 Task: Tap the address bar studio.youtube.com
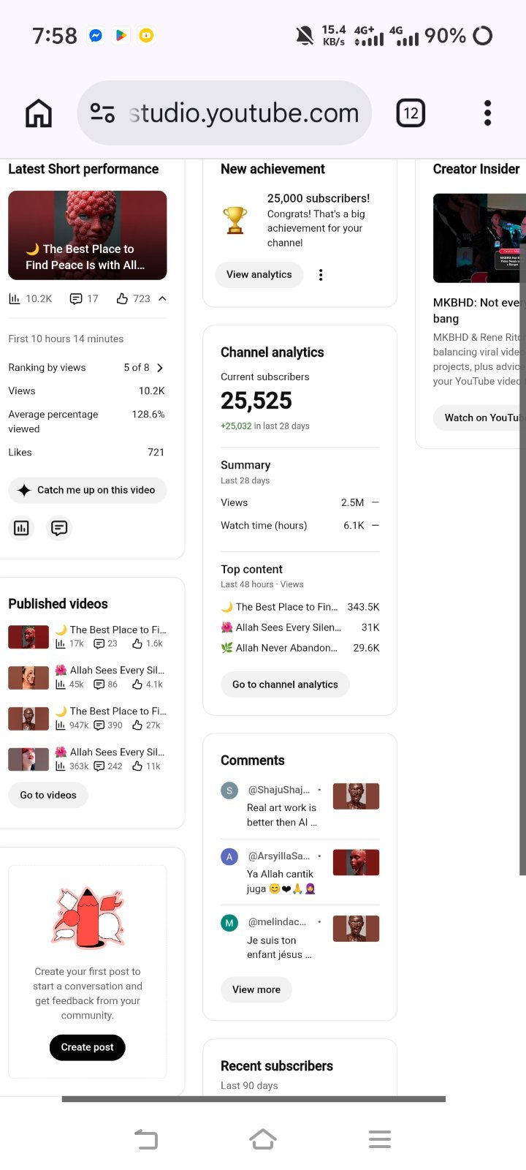pyautogui.click(x=224, y=113)
